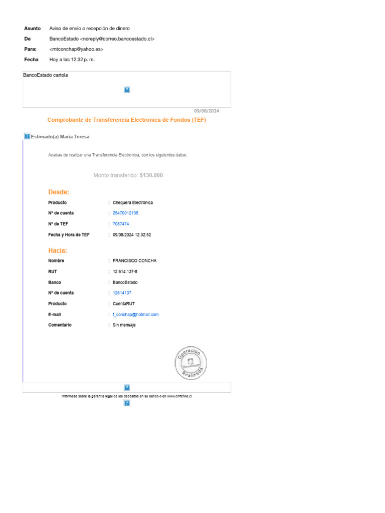
Task: Click the Monto transferido $130.000 line
Action: point(128,175)
